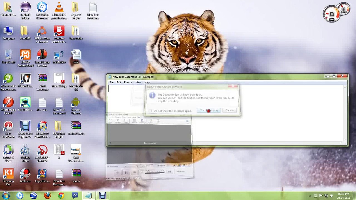Open AngryBirds shortcut
356x200 pixels.
pyautogui.click(x=42, y=176)
